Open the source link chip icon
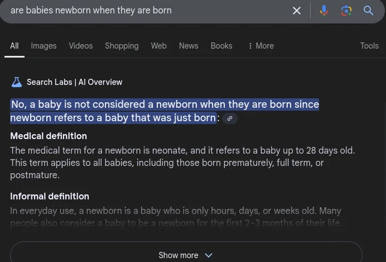The height and width of the screenshot is (262, 386). [230, 118]
